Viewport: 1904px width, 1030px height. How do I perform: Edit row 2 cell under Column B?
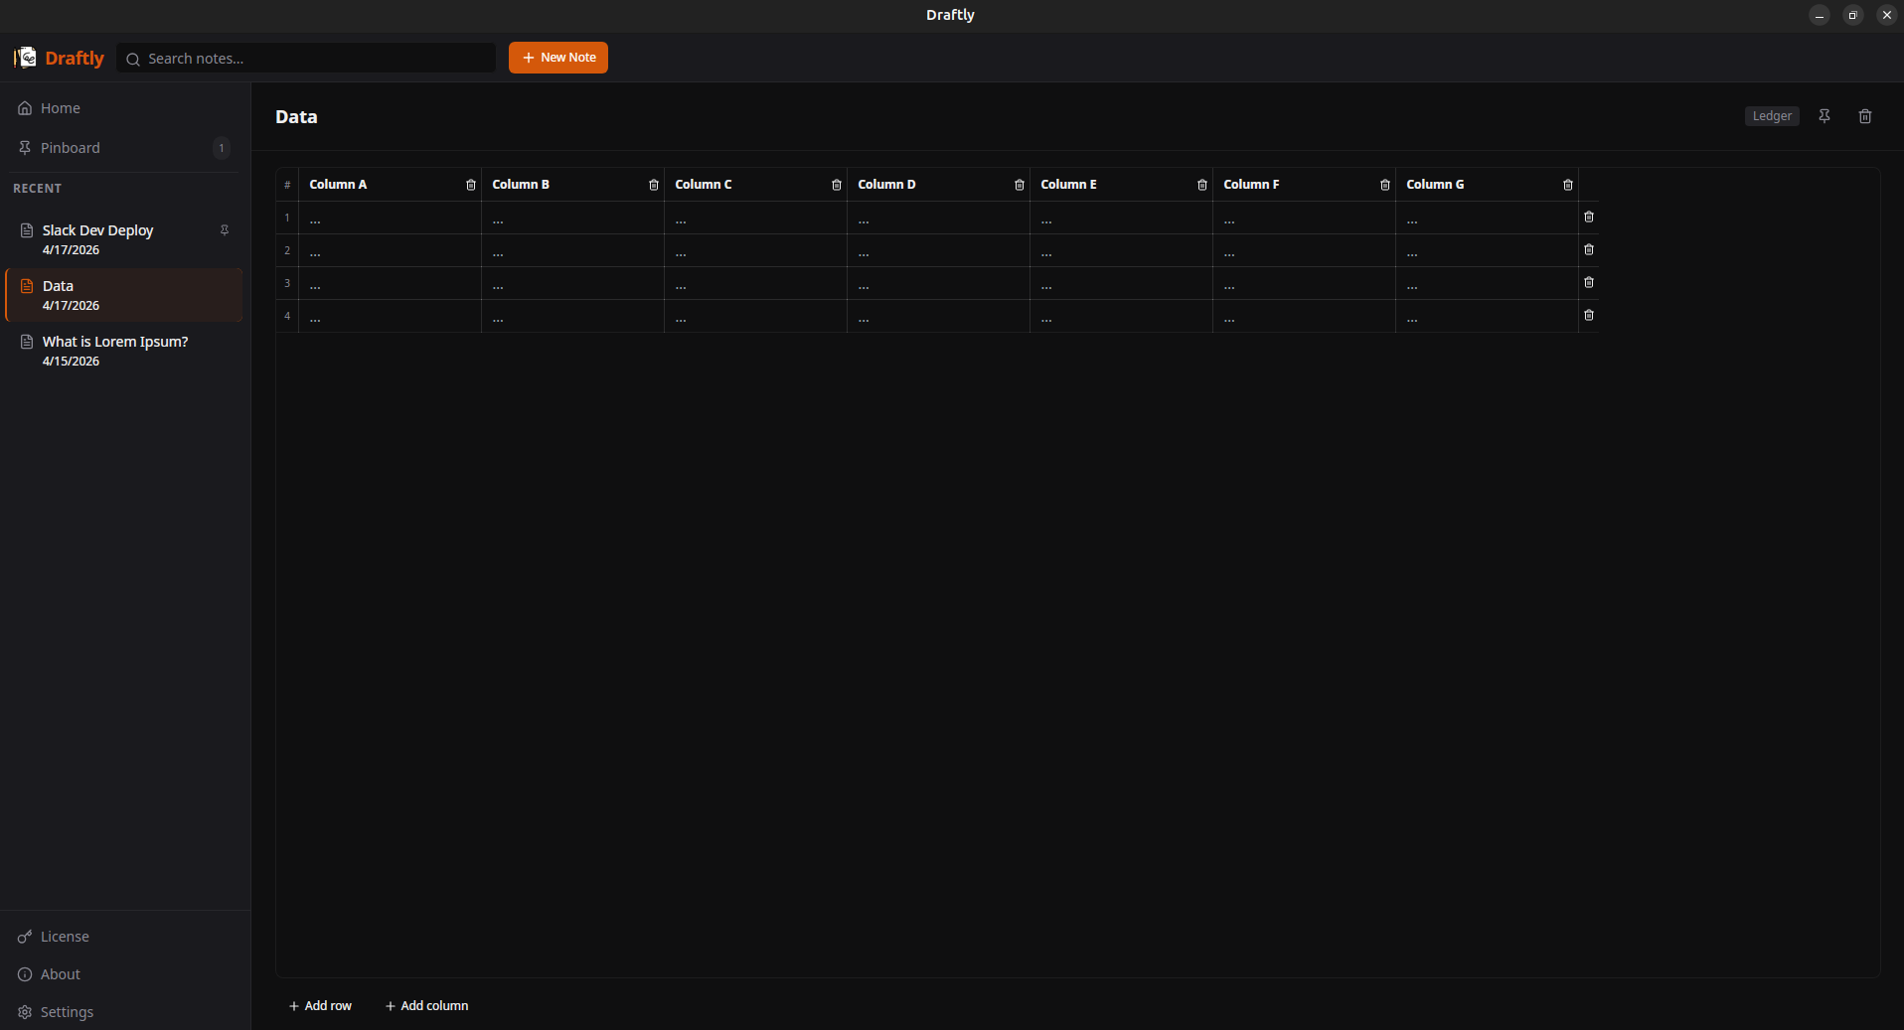tap(572, 250)
